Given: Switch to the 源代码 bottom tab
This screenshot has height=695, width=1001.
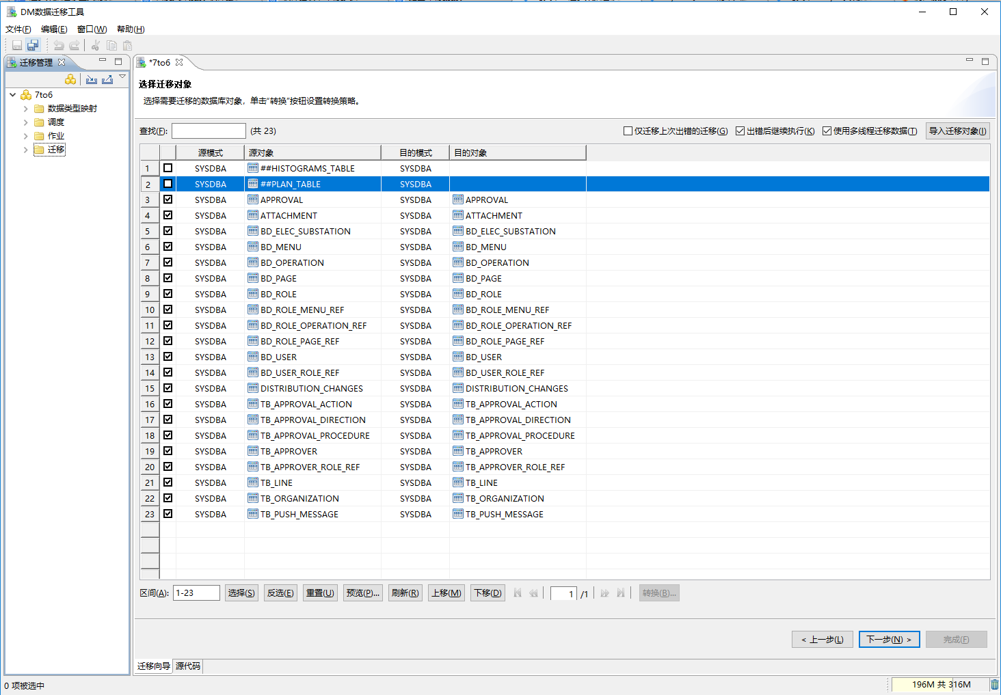Looking at the screenshot, I should [x=188, y=666].
